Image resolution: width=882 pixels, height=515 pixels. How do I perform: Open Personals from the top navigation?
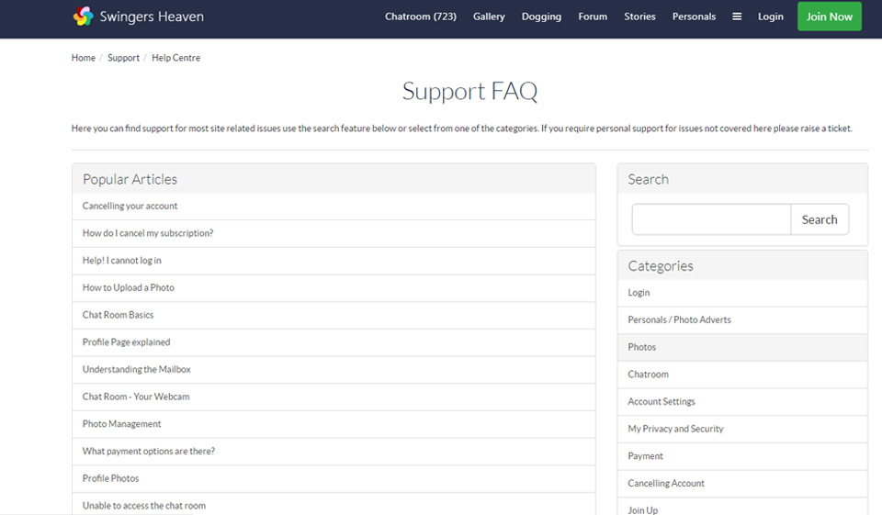694,17
